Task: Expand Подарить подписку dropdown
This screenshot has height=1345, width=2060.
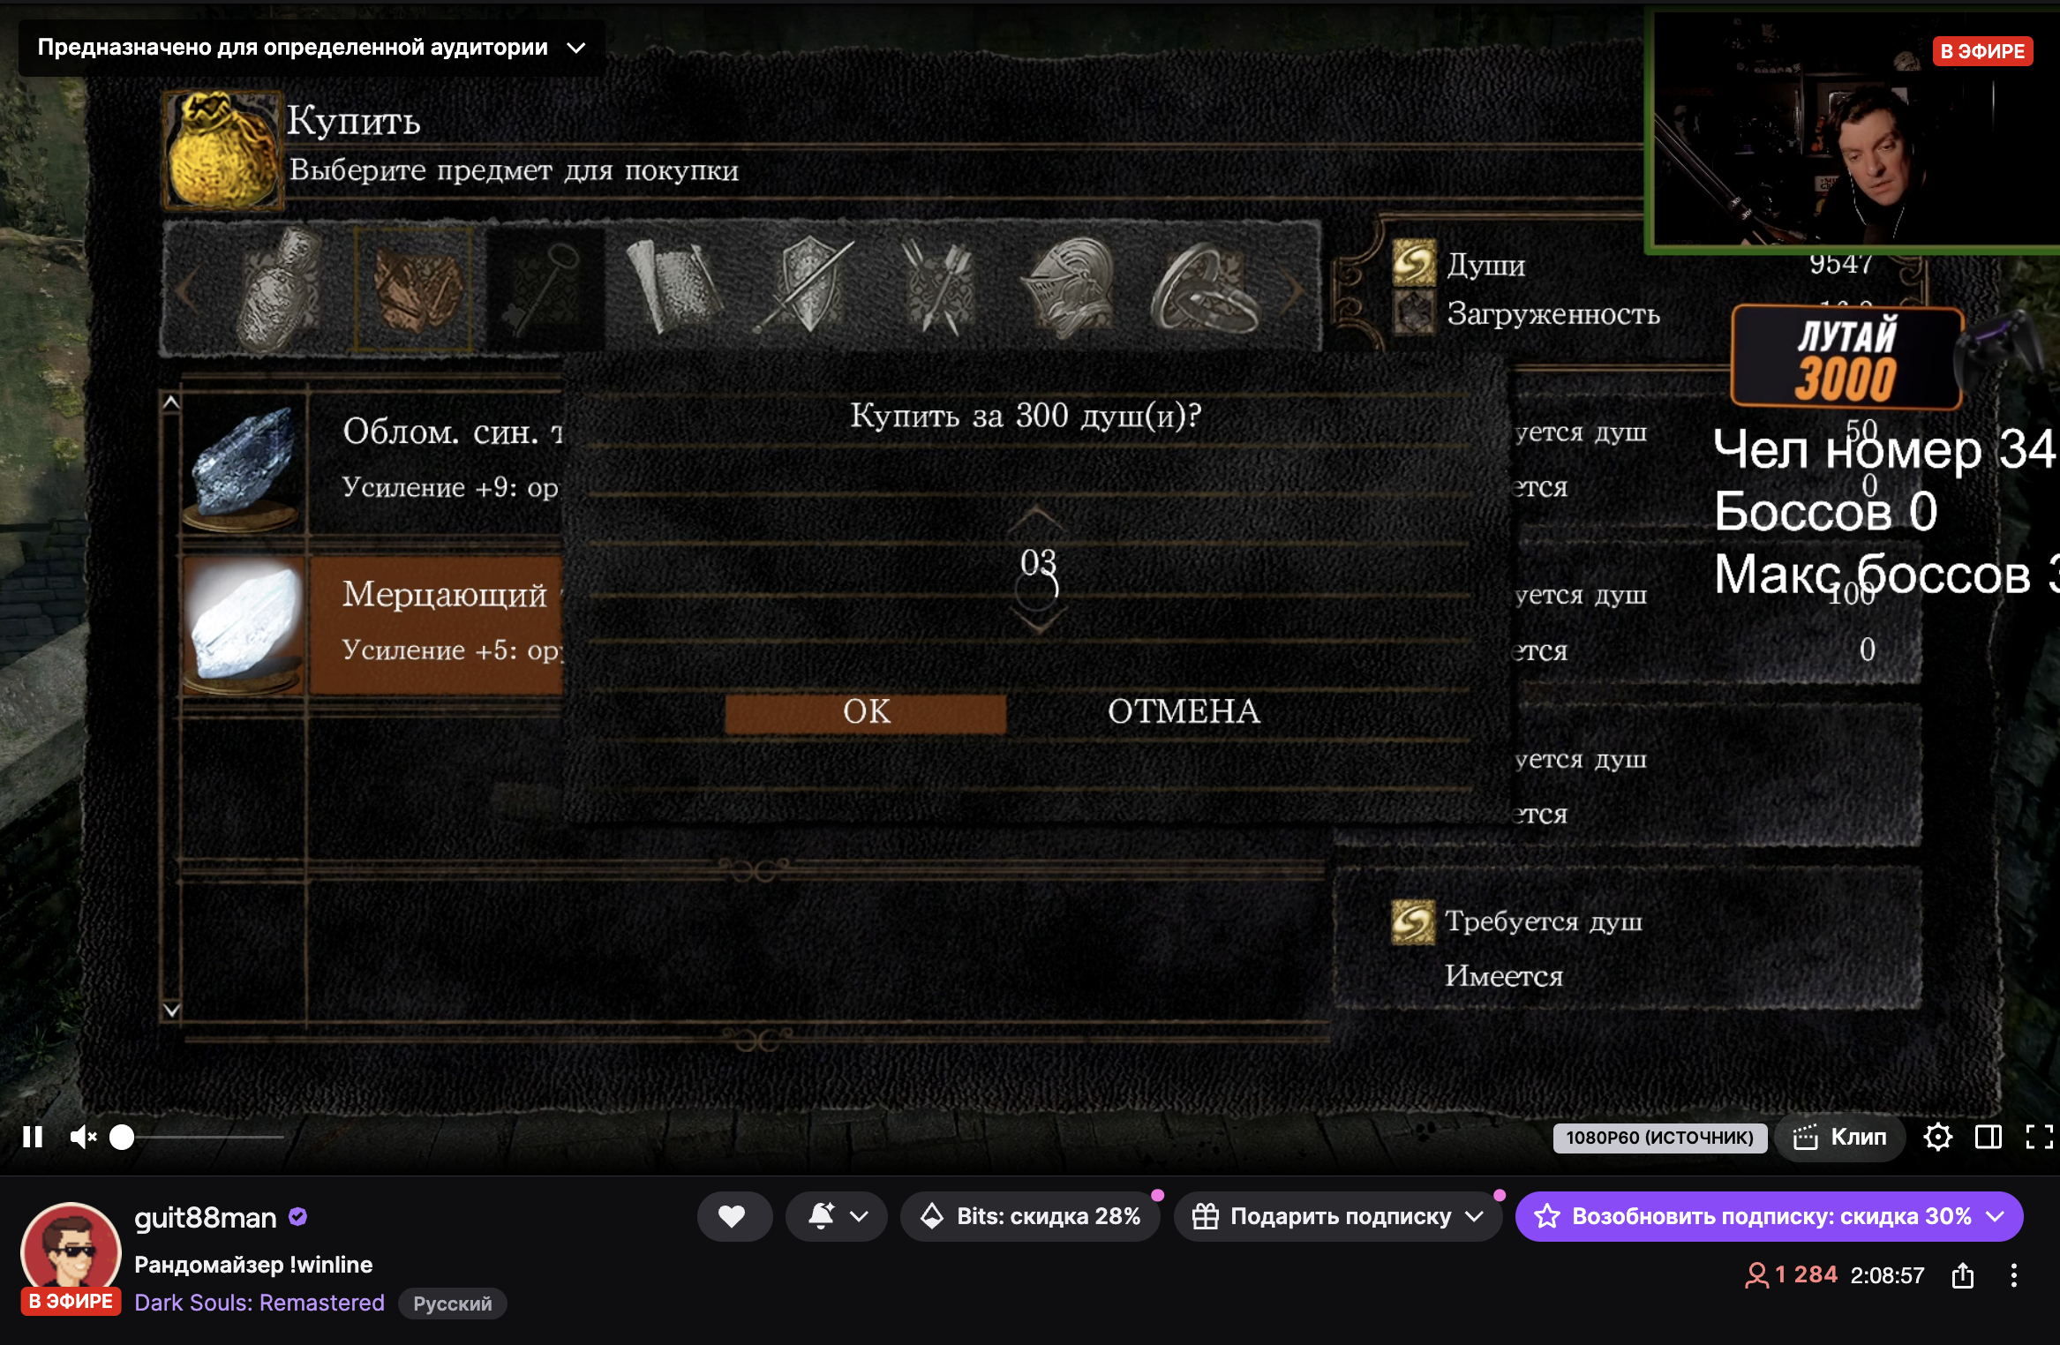Action: pyautogui.click(x=1338, y=1216)
